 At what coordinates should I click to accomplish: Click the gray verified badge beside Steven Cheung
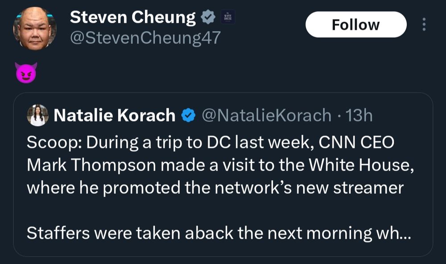coord(206,17)
